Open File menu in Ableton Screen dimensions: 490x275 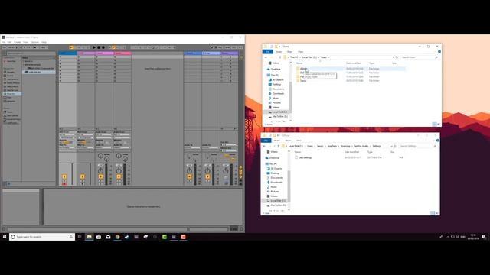[3, 42]
